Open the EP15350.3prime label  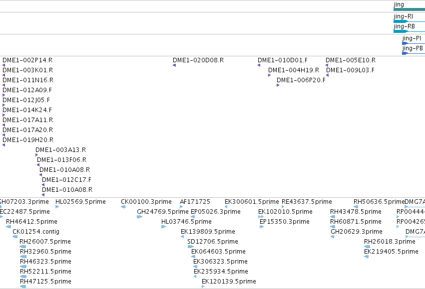click(x=285, y=222)
